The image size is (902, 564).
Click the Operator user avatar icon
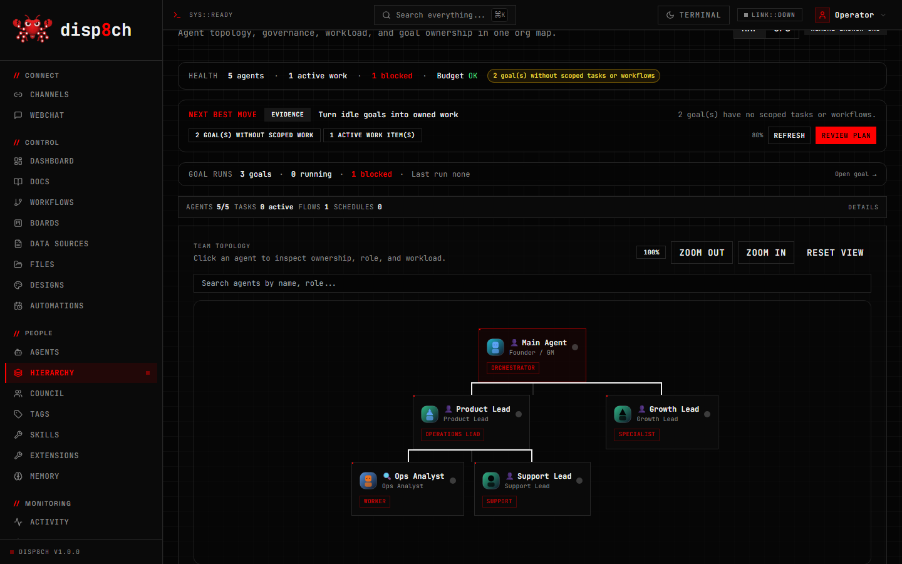point(822,15)
